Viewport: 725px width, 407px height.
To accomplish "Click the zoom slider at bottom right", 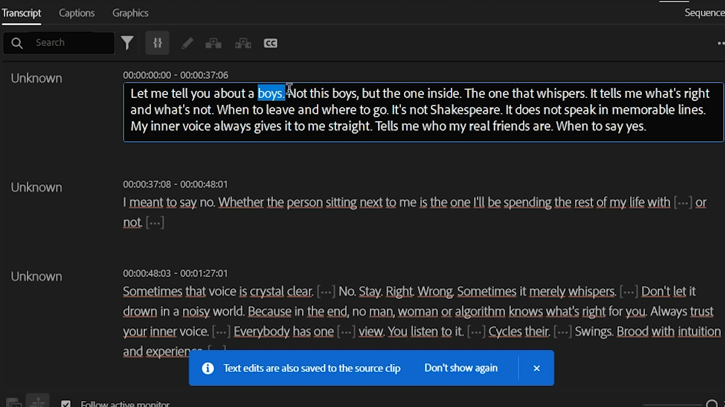I will pyautogui.click(x=712, y=404).
